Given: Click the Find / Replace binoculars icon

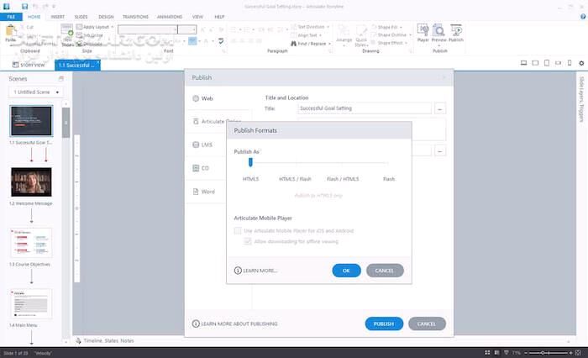Looking at the screenshot, I should (294, 44).
